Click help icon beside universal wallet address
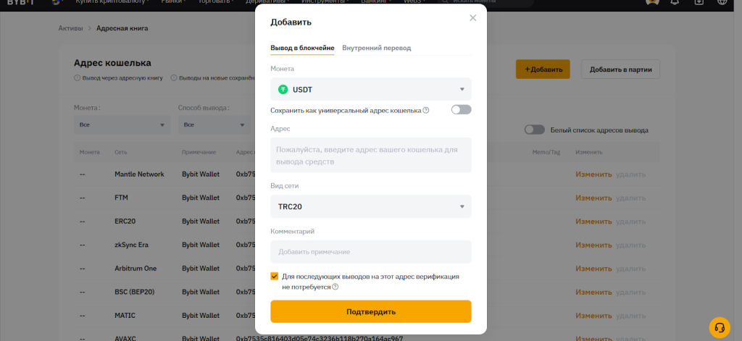 click(426, 110)
